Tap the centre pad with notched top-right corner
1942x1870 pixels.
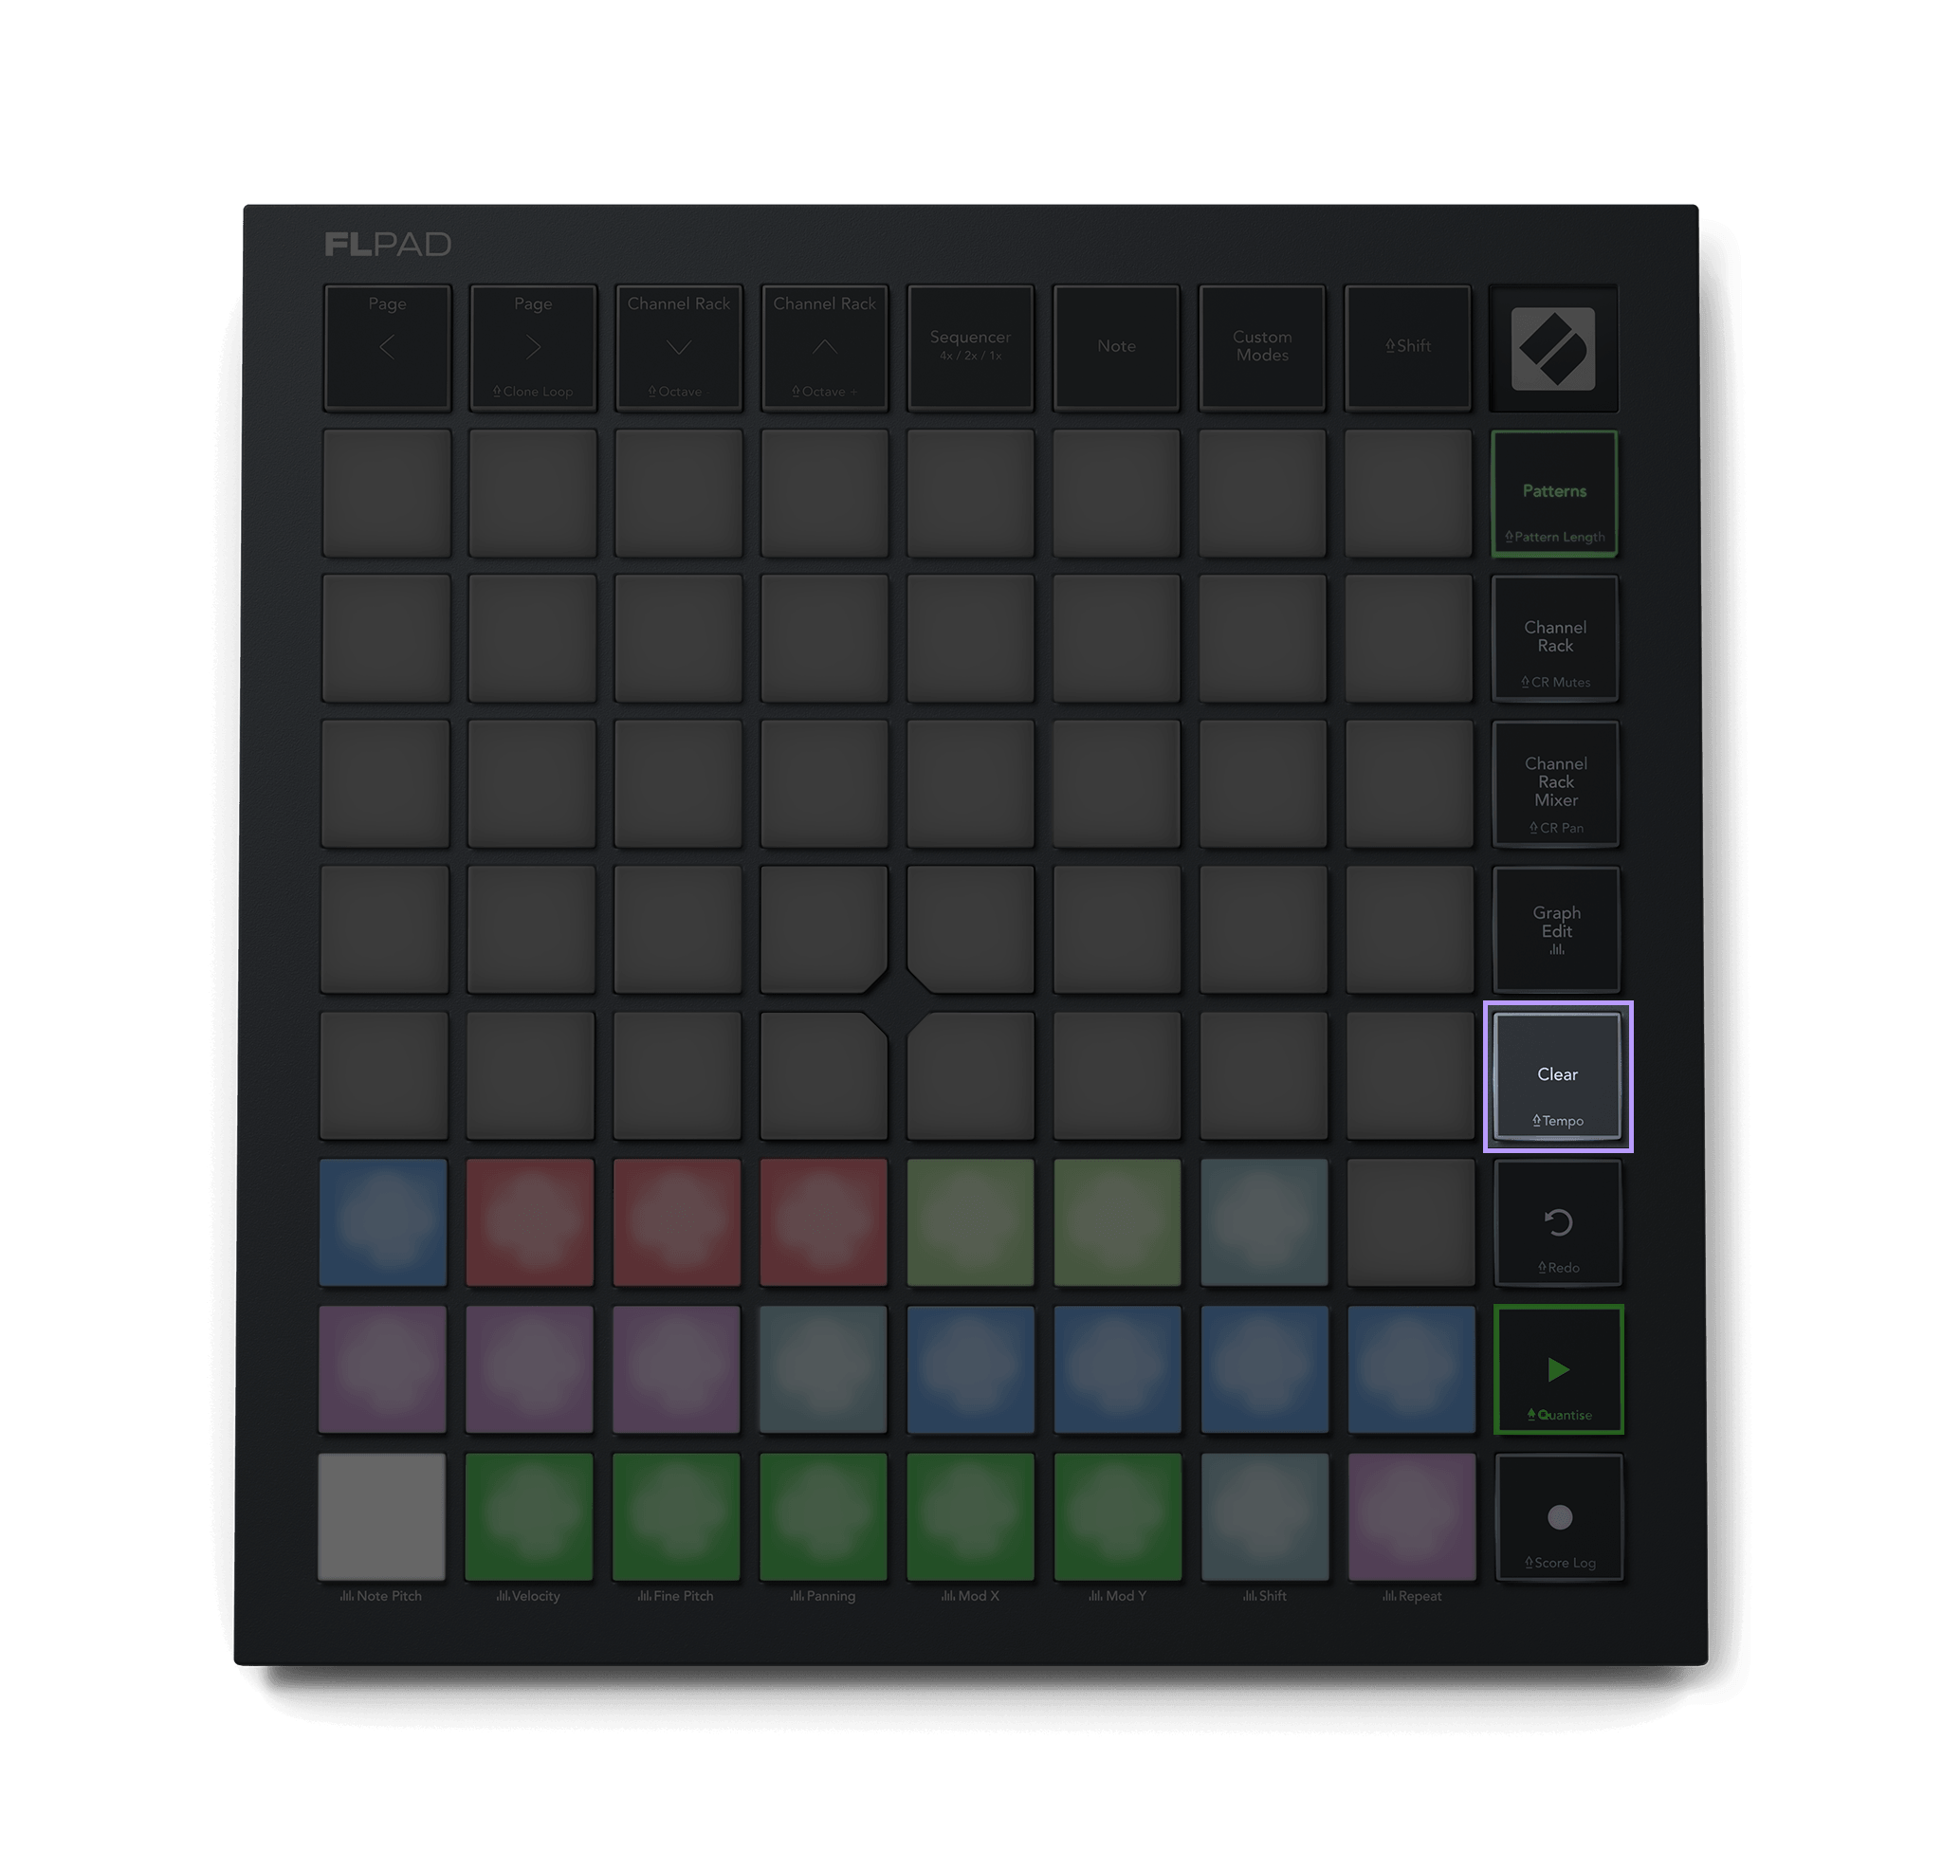pyautogui.click(x=823, y=1075)
